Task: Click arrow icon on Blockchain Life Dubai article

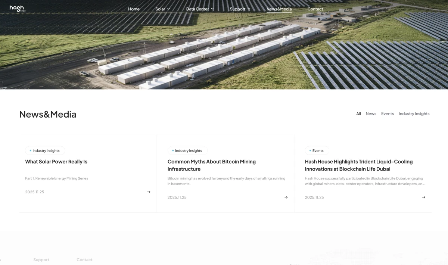Action: (x=423, y=197)
